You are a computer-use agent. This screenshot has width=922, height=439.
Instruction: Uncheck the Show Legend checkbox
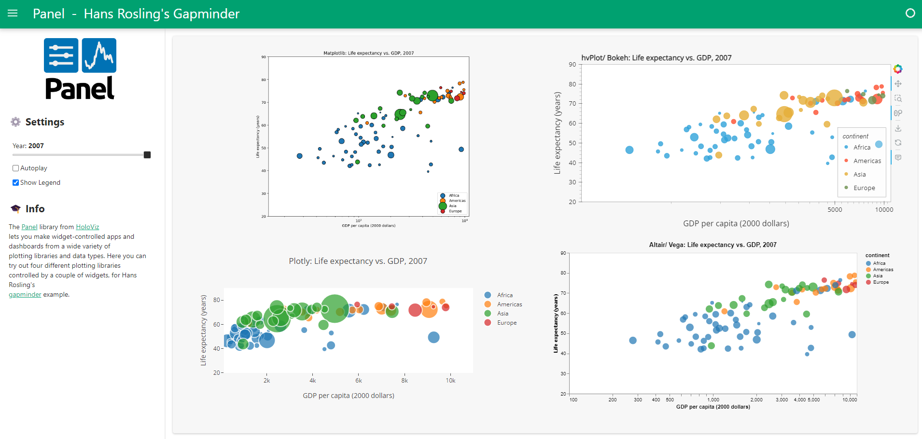click(16, 183)
